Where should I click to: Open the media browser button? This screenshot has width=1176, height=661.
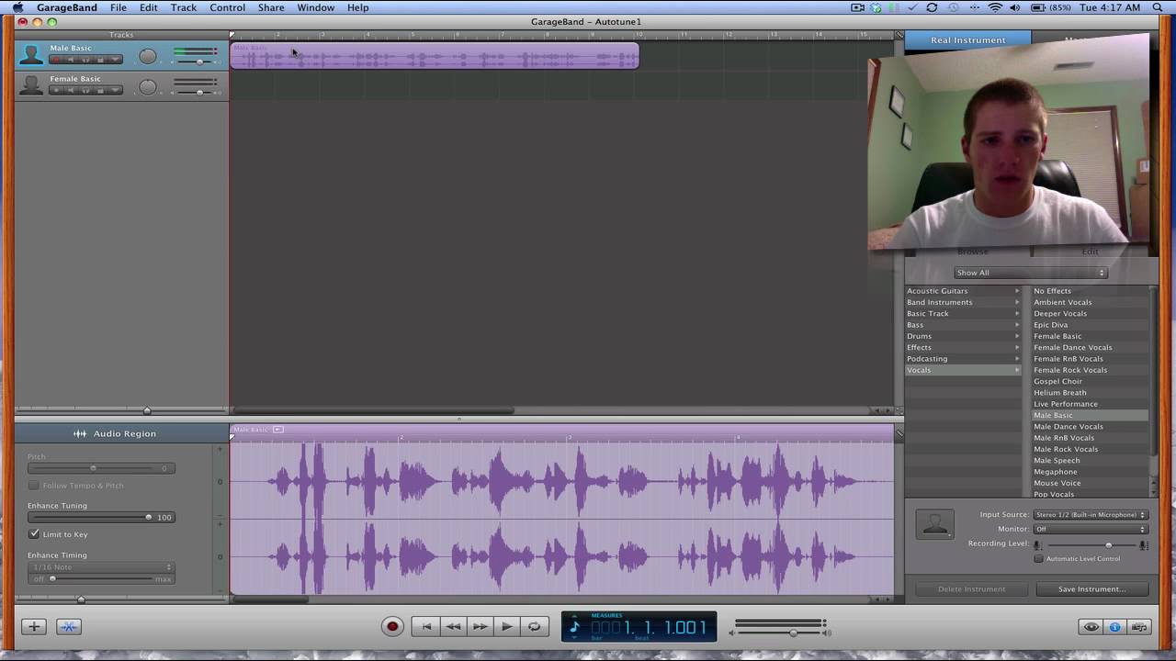(x=1139, y=627)
